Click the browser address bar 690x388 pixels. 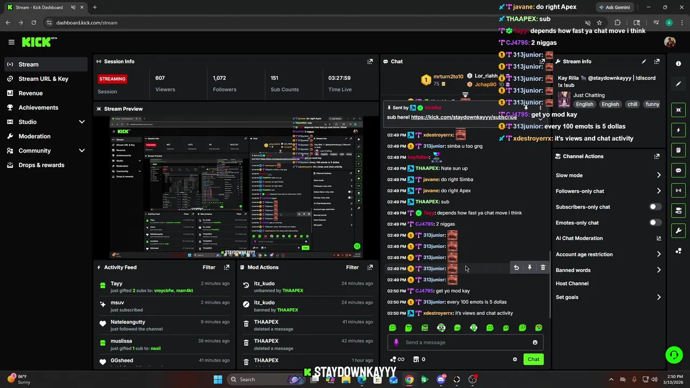[313, 23]
